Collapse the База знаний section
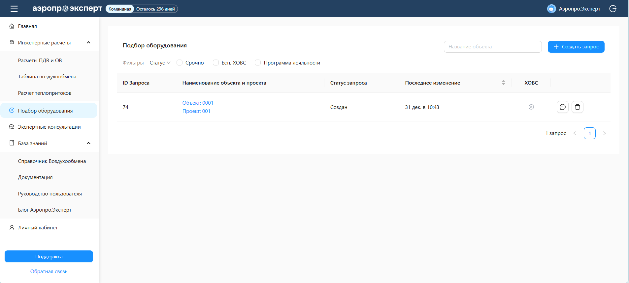 [88, 143]
